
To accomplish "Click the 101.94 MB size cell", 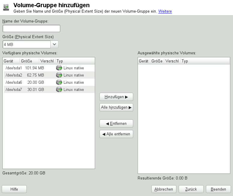I will click(x=34, y=68).
